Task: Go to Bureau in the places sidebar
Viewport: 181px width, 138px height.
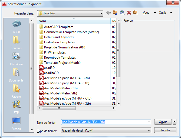Action: tap(16, 124)
